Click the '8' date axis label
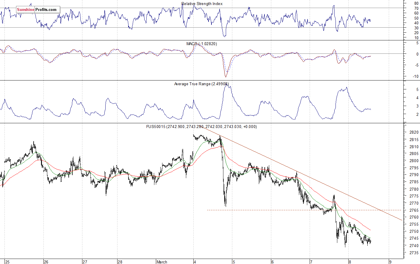 point(350,262)
